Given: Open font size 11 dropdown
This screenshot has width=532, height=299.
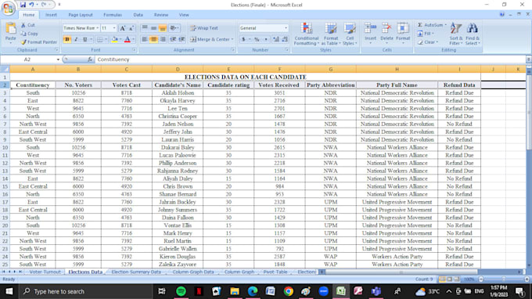Looking at the screenshot, I should pos(114,28).
